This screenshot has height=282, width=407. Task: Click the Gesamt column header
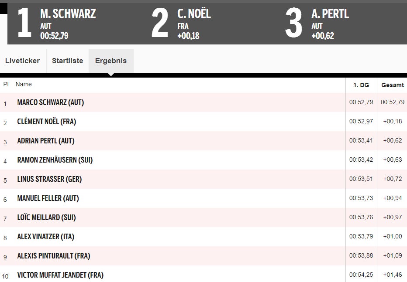coord(392,85)
